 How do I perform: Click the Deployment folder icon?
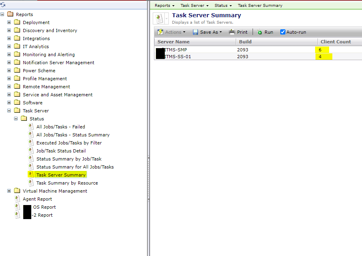coord(17,22)
